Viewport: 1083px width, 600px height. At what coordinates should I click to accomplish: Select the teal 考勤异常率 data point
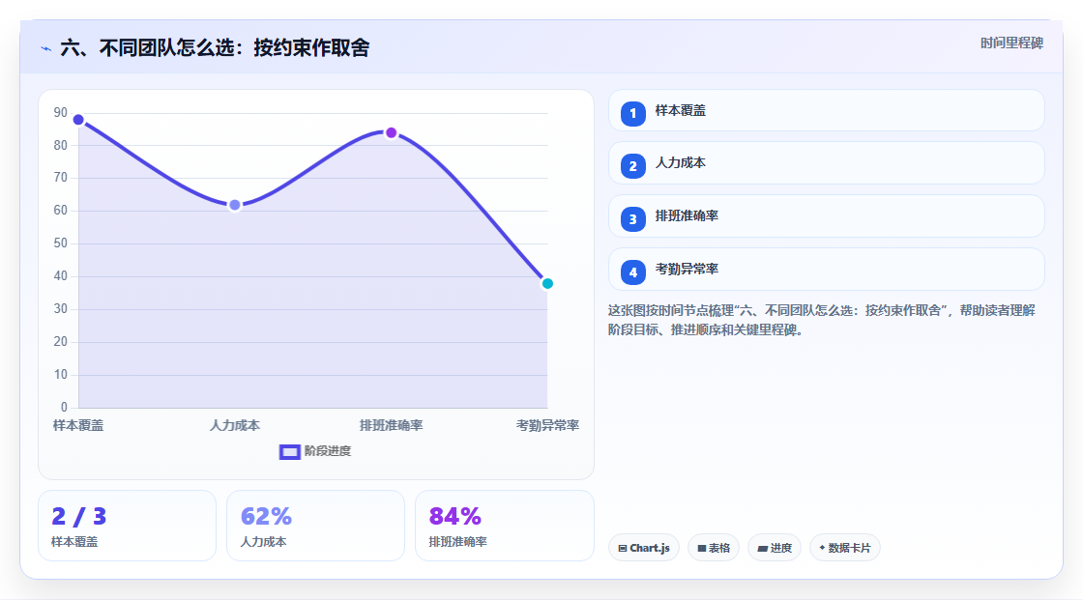coord(547,283)
